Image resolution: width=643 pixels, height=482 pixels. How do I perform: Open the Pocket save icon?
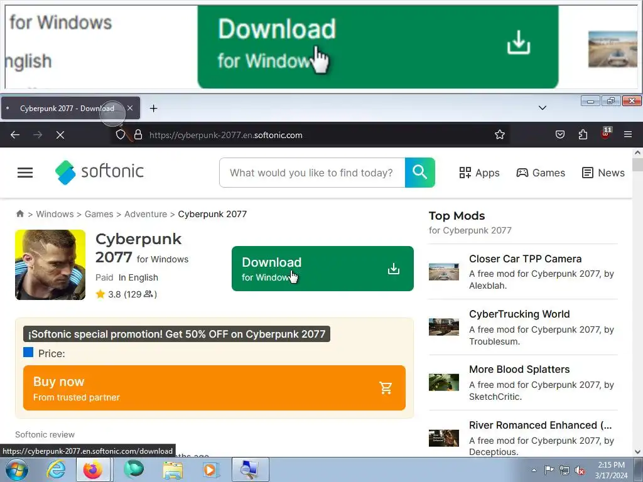[560, 134]
